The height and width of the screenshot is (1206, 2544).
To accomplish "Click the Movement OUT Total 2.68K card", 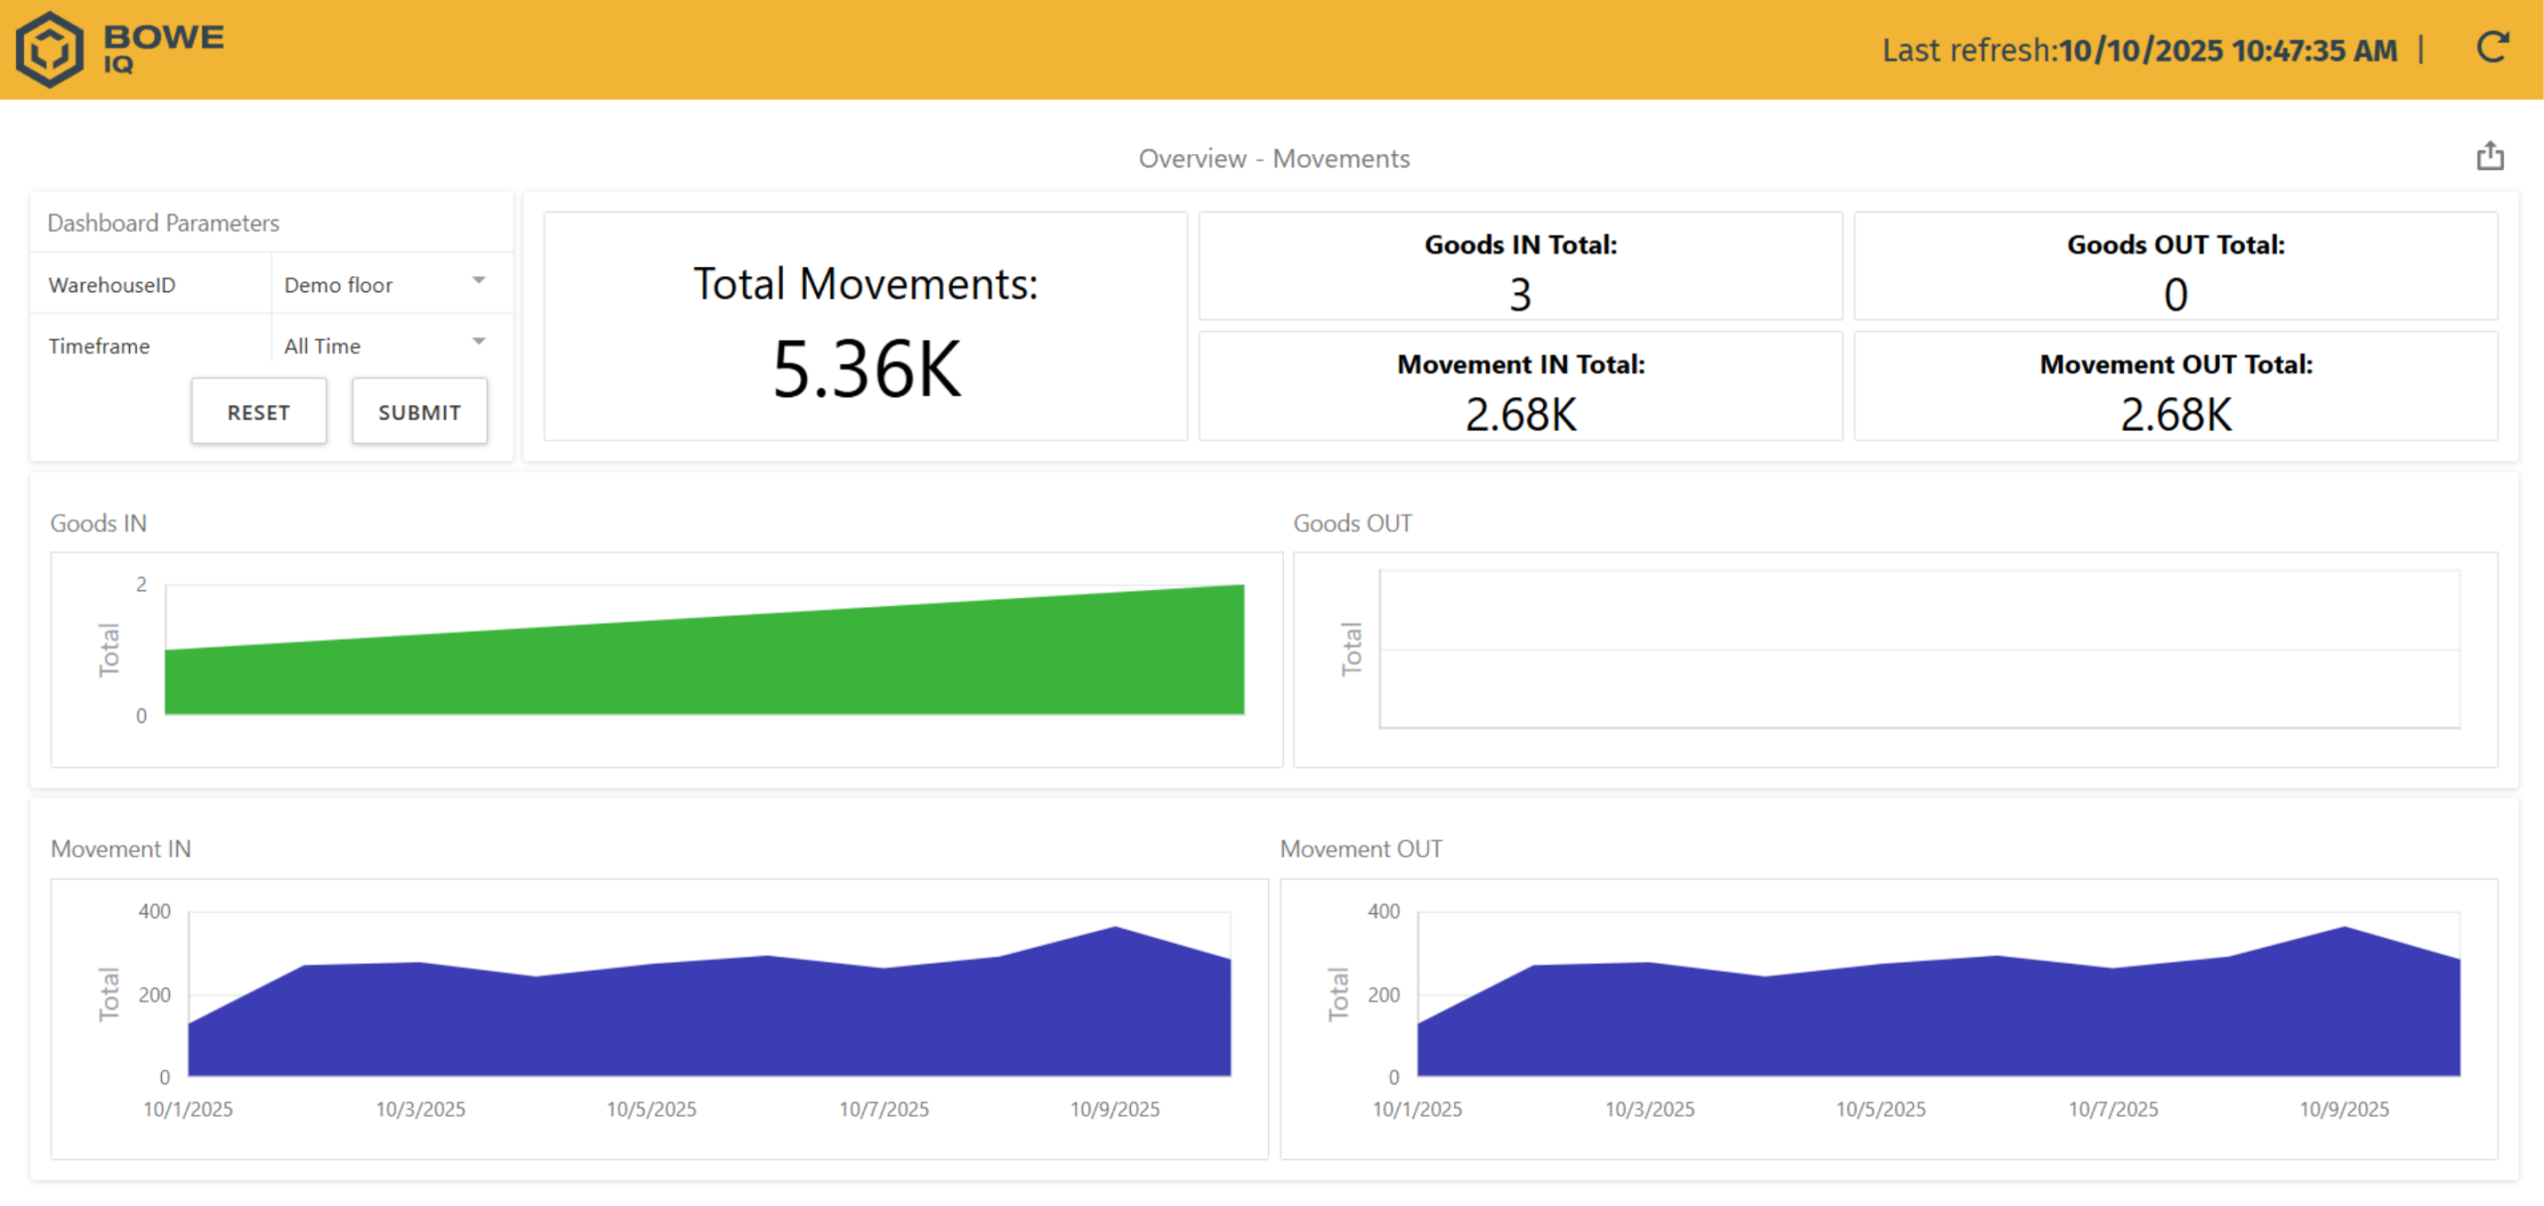I will point(2174,386).
